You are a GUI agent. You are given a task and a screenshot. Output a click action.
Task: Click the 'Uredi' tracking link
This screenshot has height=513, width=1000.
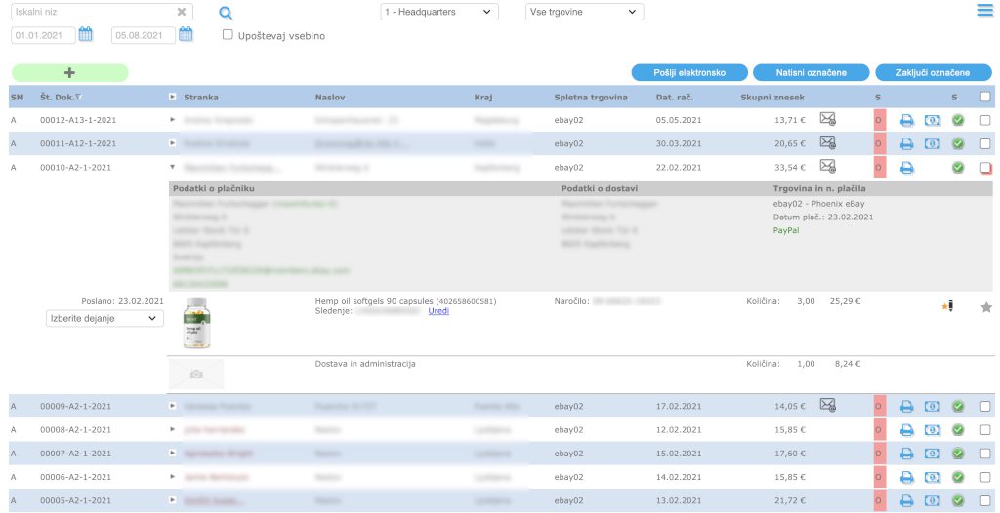pyautogui.click(x=438, y=311)
